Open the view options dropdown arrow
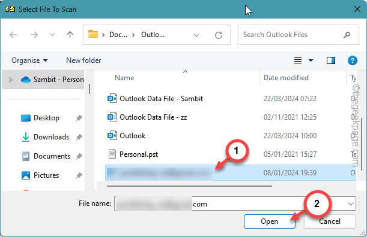Image resolution: width=367 pixels, height=237 pixels. click(311, 60)
